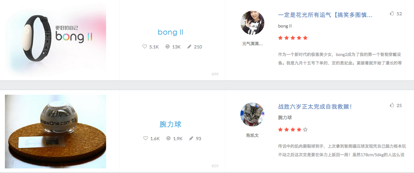Viewport: 414px width, 173px height.
Task: Click the heart icon under bong II
Action: 145,47
